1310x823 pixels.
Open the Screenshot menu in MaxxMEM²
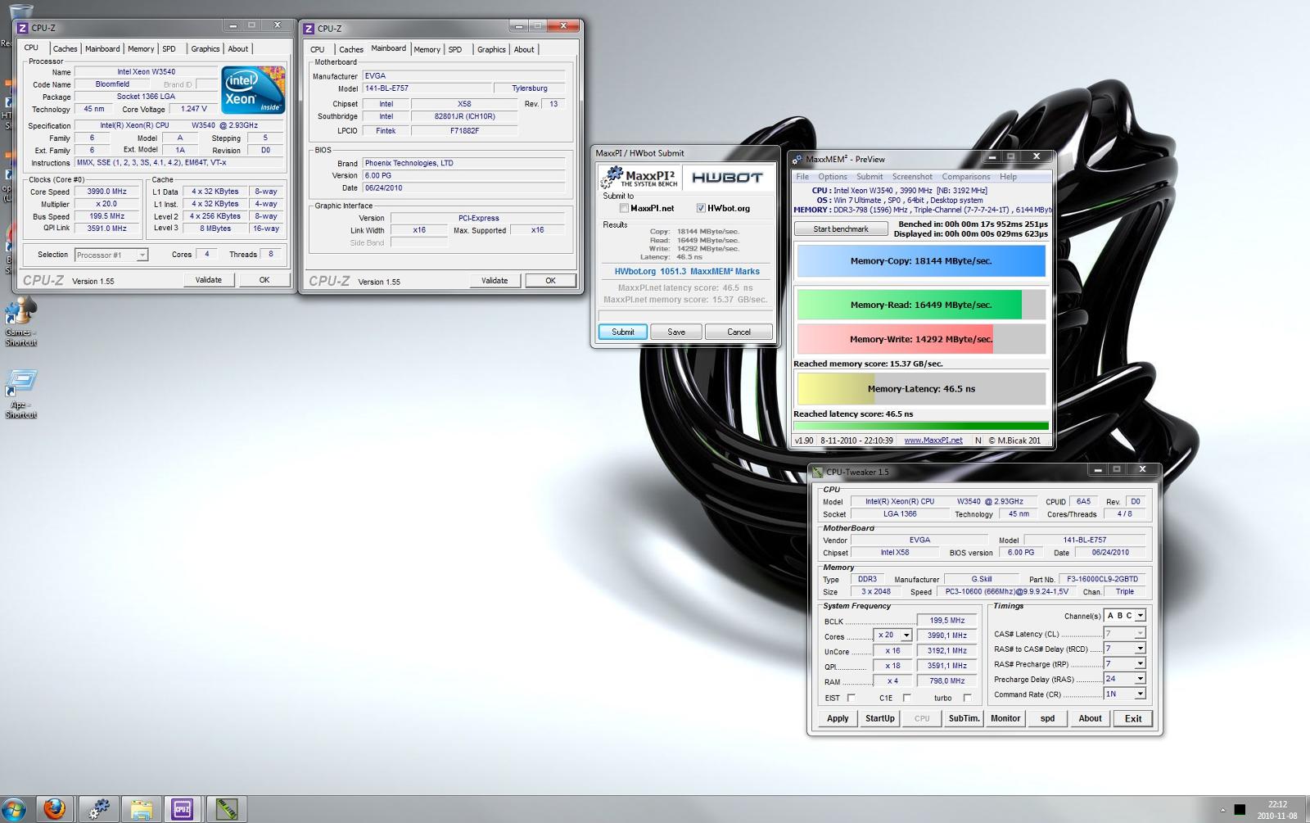coord(912,177)
